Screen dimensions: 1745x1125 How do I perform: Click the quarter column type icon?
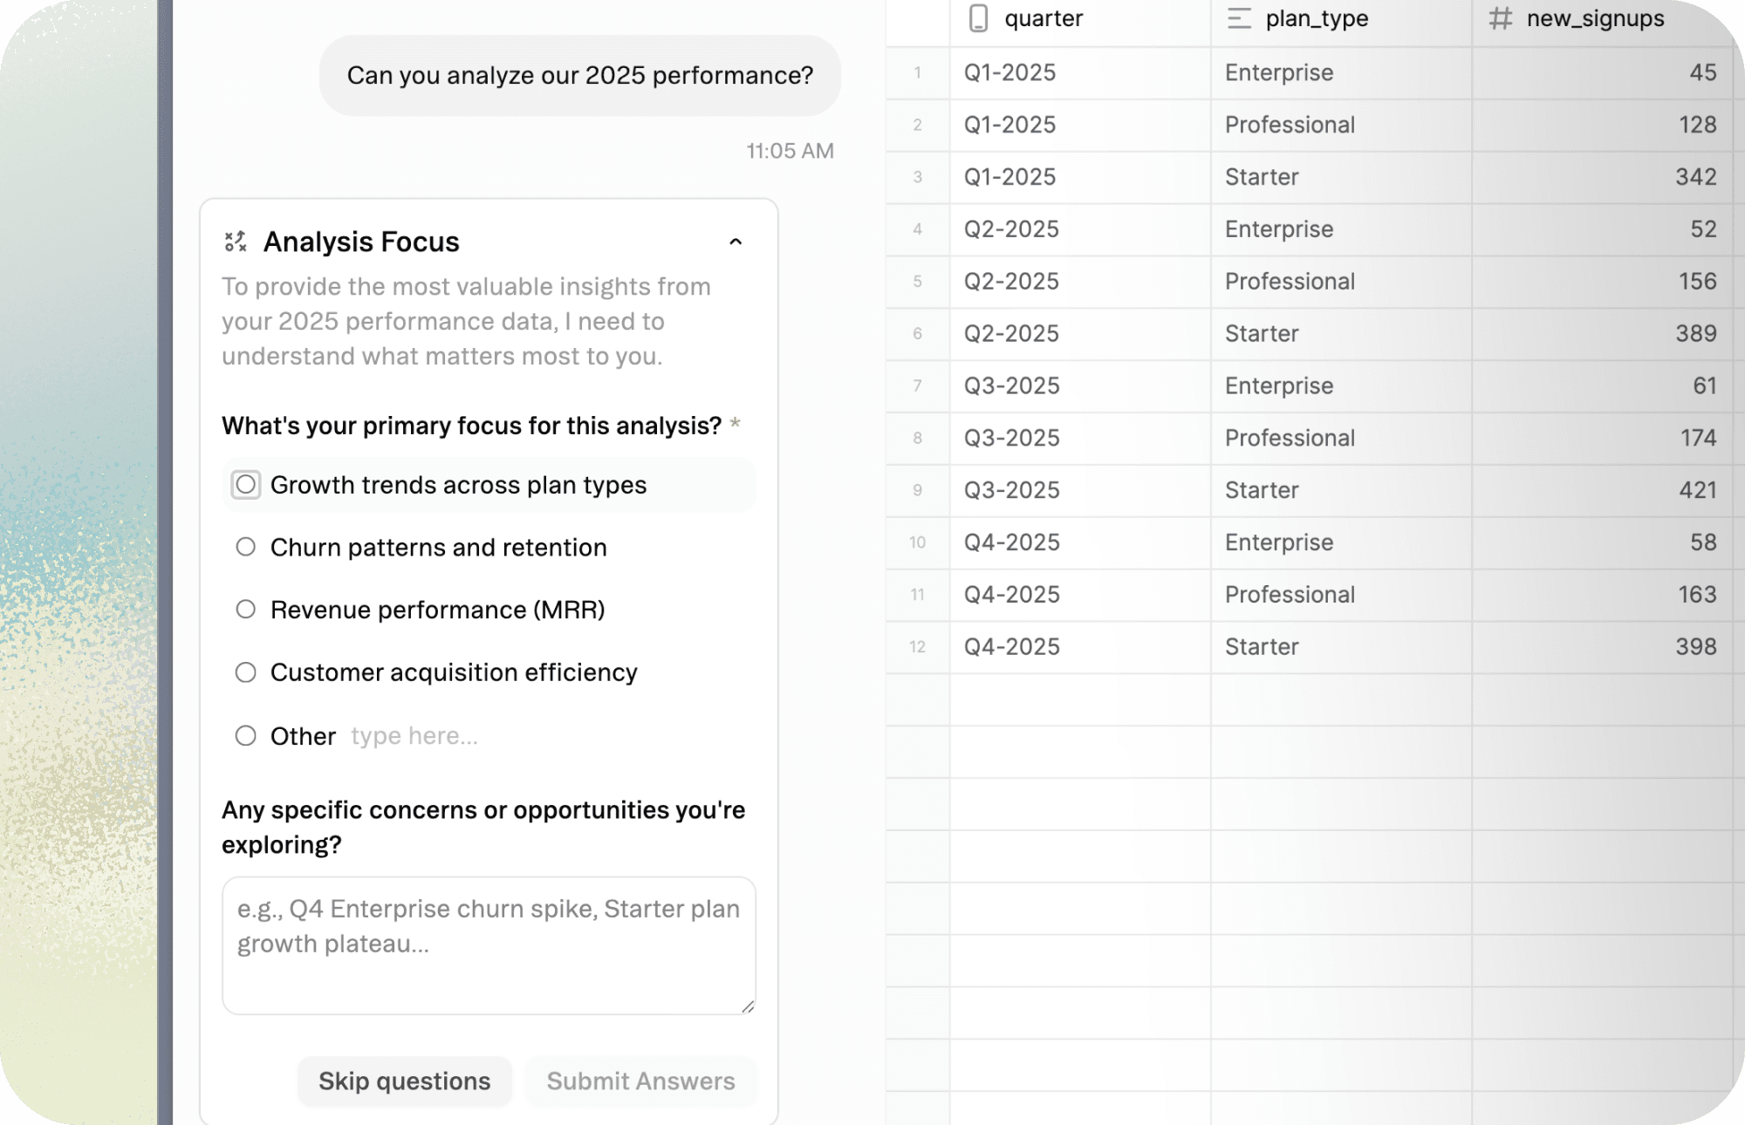coord(978,18)
